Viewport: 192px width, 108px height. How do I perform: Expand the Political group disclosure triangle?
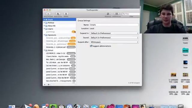pyautogui.click(x=44, y=23)
